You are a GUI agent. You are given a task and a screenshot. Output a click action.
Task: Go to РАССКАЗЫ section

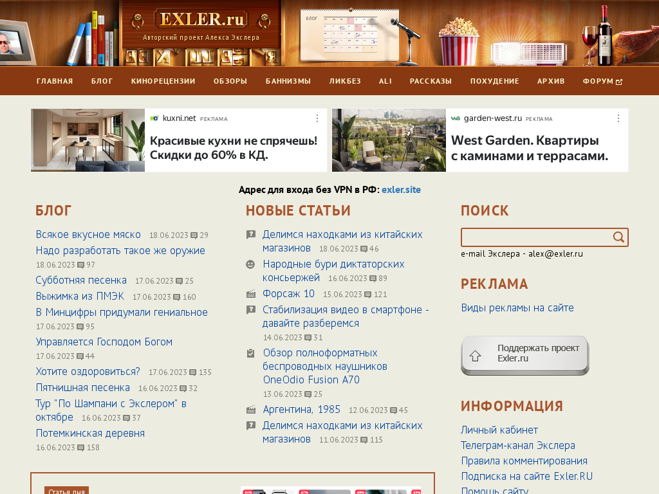(x=431, y=81)
